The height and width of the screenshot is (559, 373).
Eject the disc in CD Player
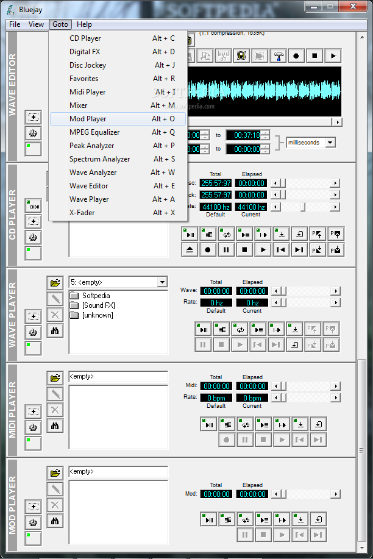point(190,249)
